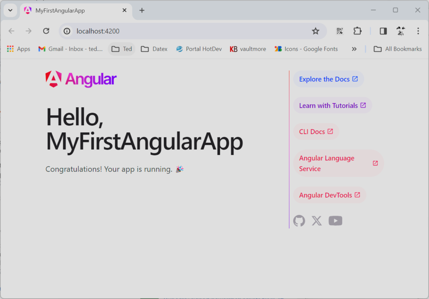
Task: Open the Ted bookmarks folder
Action: click(x=121, y=49)
